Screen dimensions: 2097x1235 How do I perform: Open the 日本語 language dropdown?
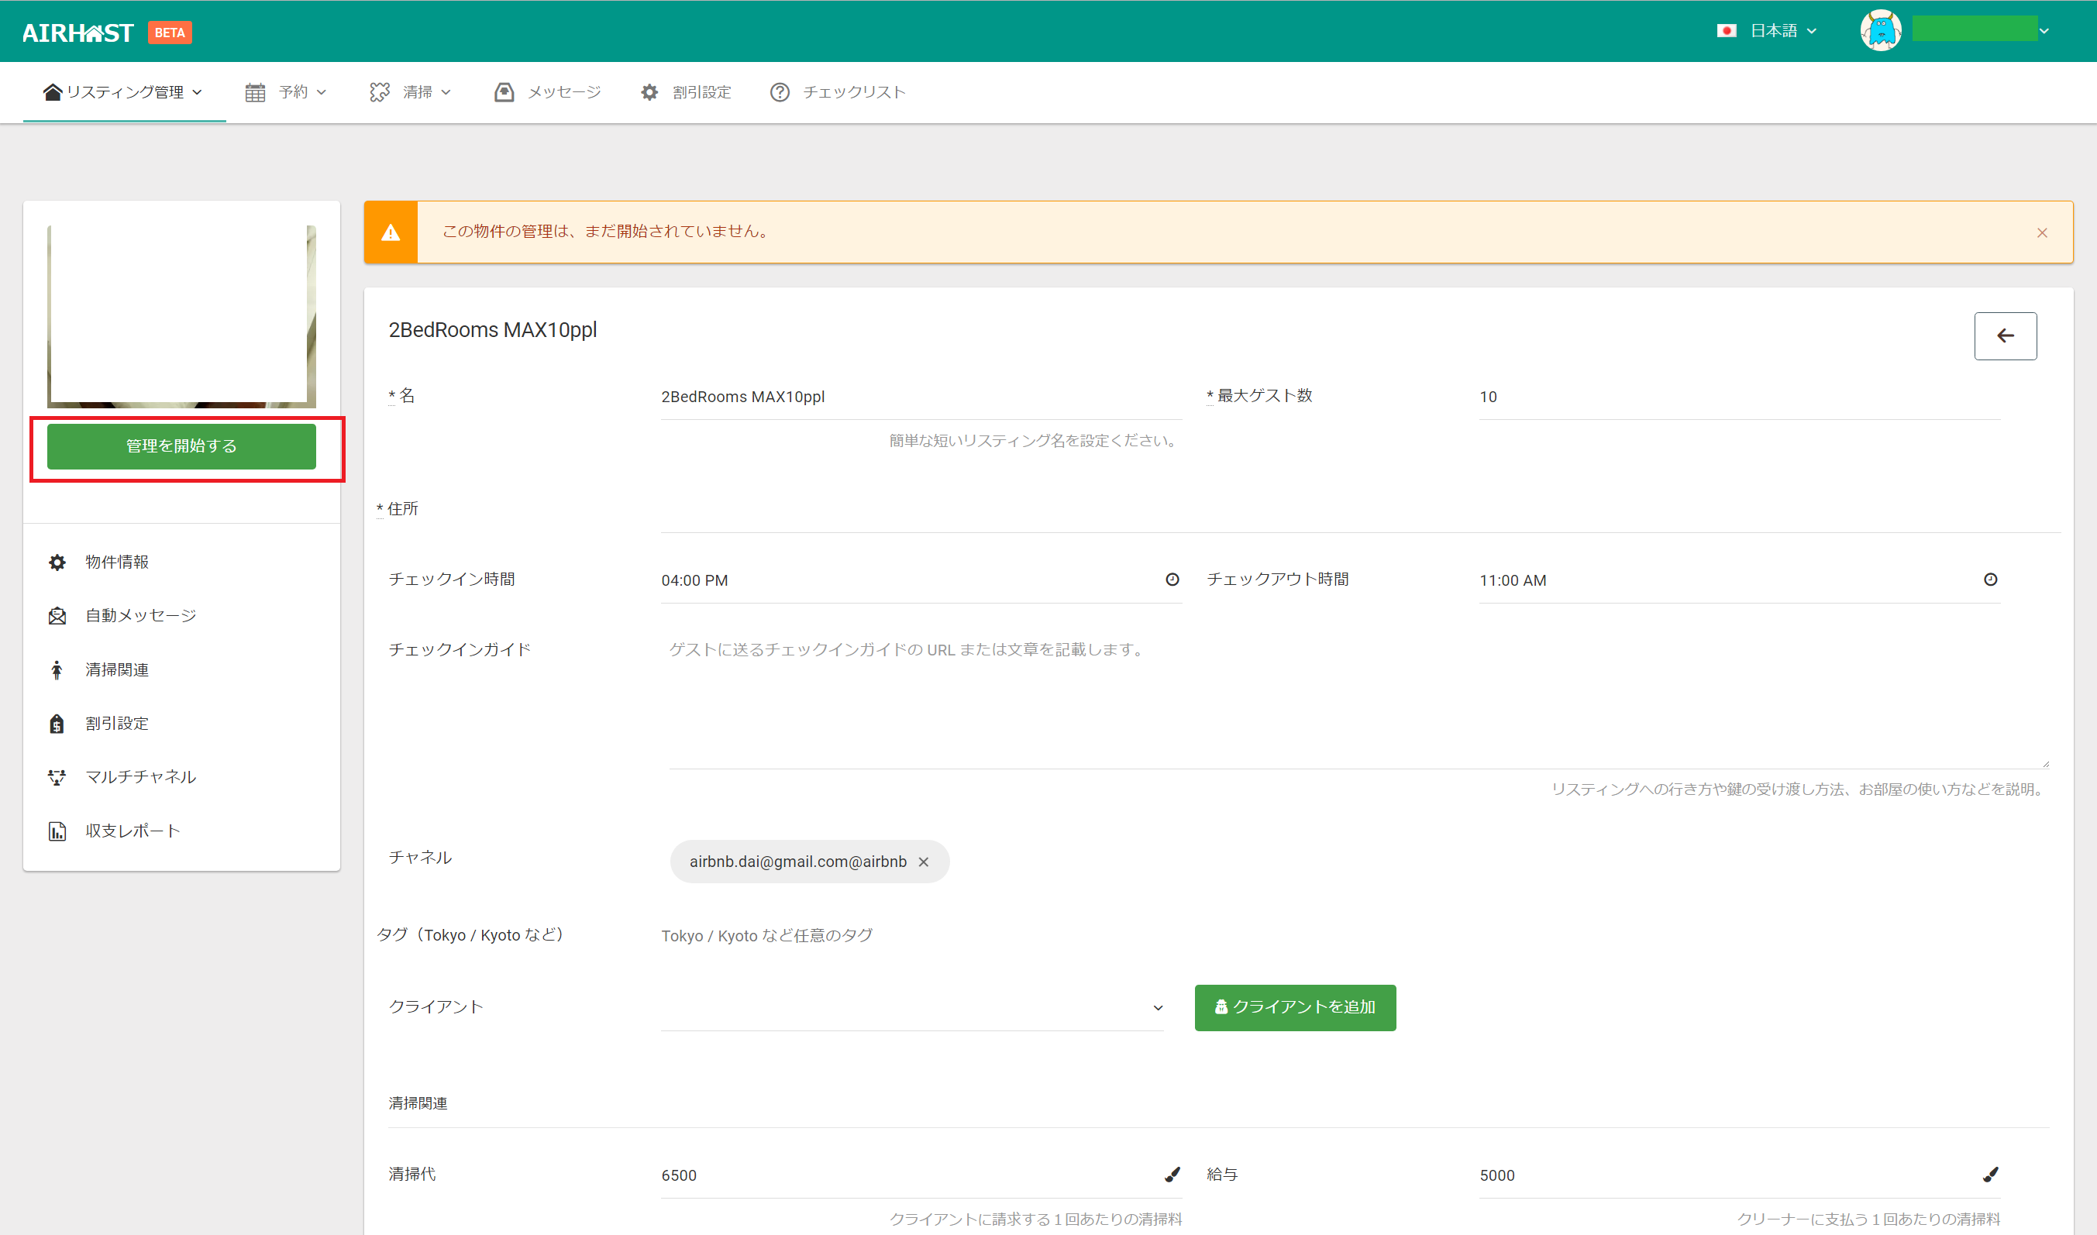pyautogui.click(x=1772, y=31)
